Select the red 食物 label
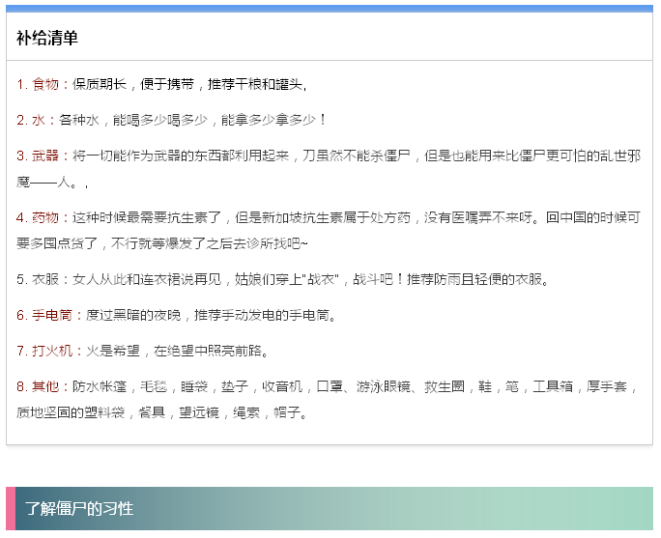 pyautogui.click(x=45, y=84)
